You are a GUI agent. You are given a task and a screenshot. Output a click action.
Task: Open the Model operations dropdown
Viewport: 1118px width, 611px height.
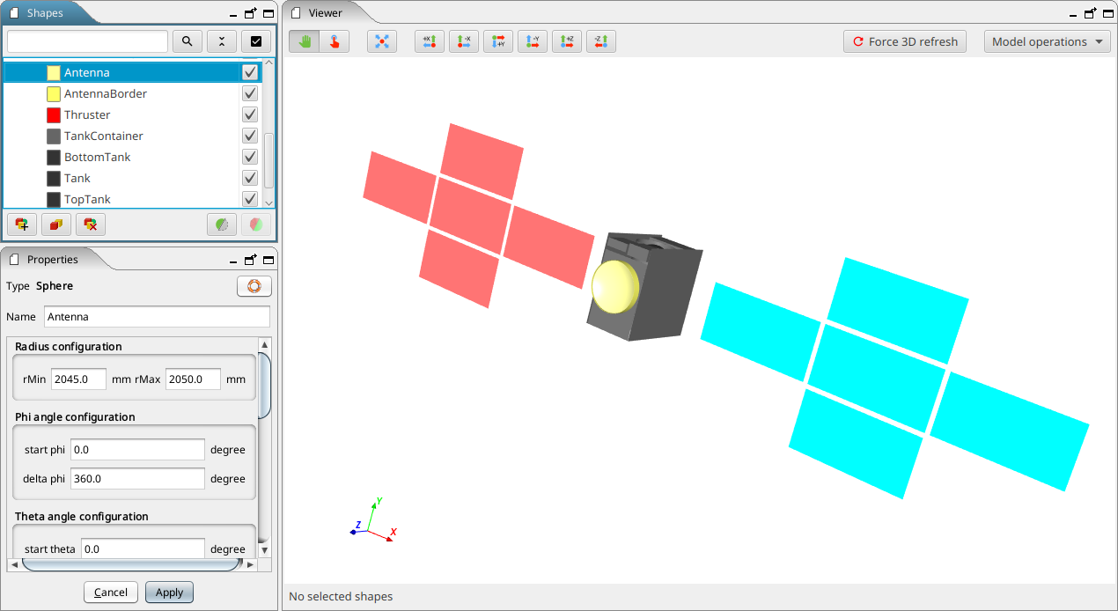1047,40
